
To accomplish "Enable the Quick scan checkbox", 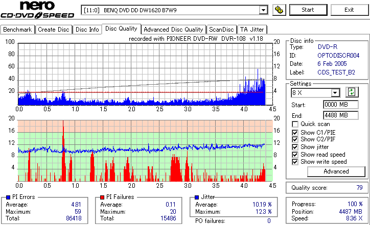I will pos(295,124).
